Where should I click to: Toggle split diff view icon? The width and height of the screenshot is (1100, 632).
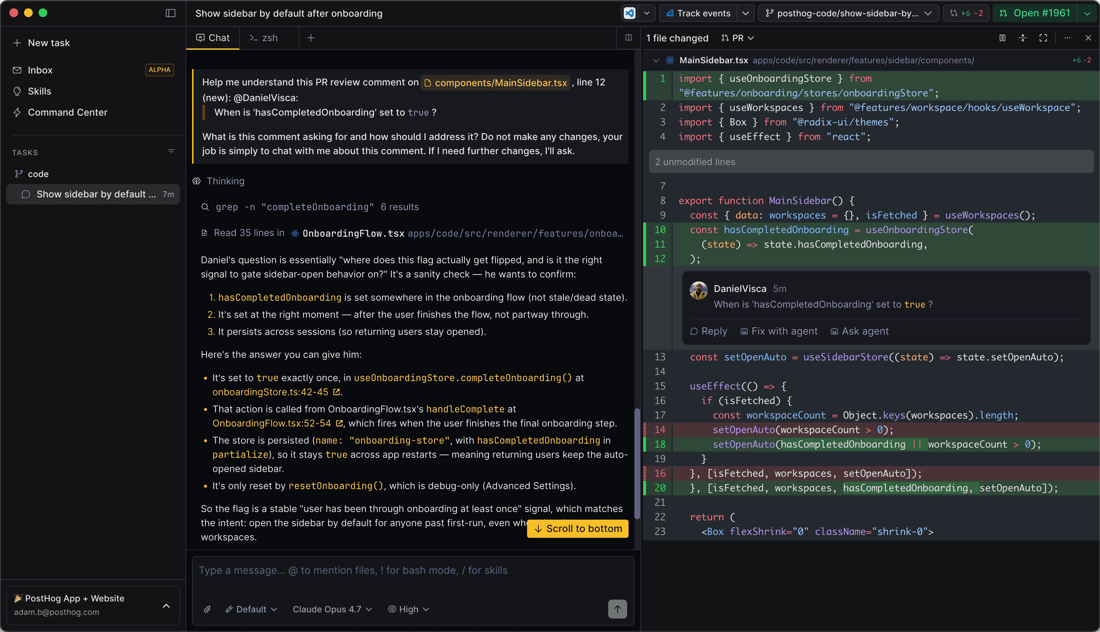(x=1002, y=38)
